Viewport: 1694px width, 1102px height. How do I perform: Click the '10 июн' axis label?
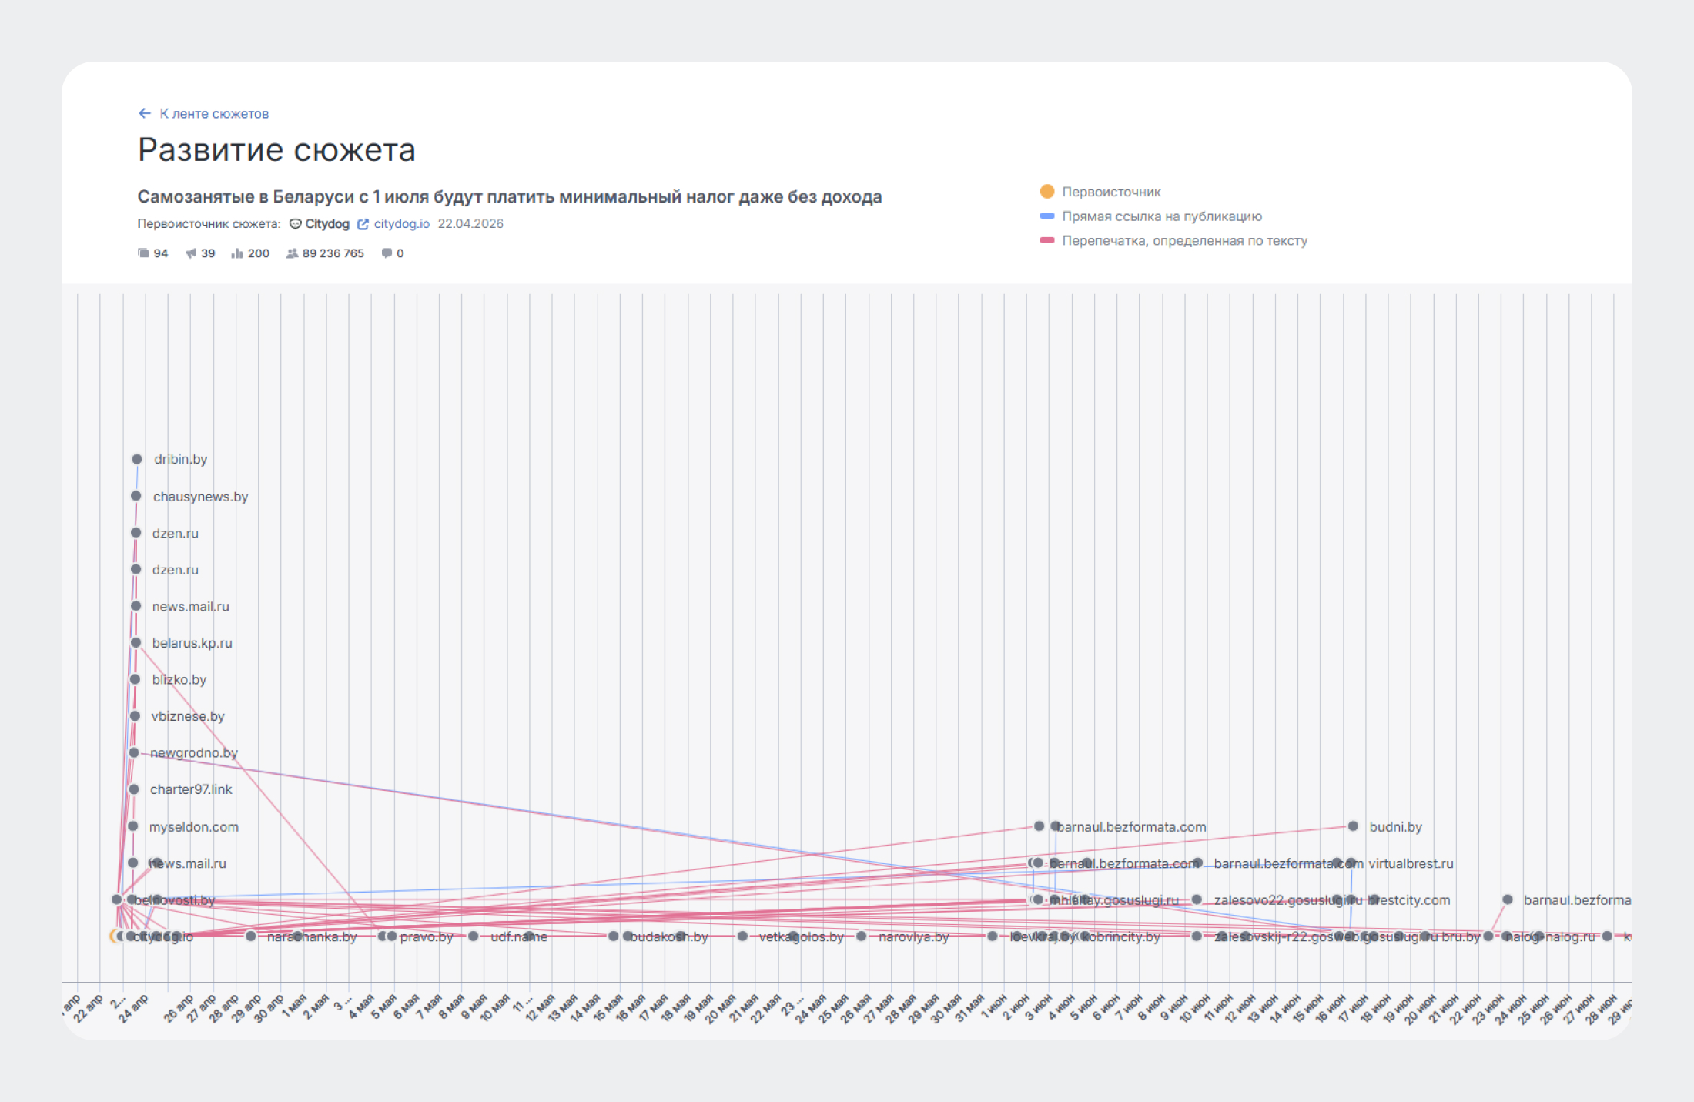point(1196,1009)
